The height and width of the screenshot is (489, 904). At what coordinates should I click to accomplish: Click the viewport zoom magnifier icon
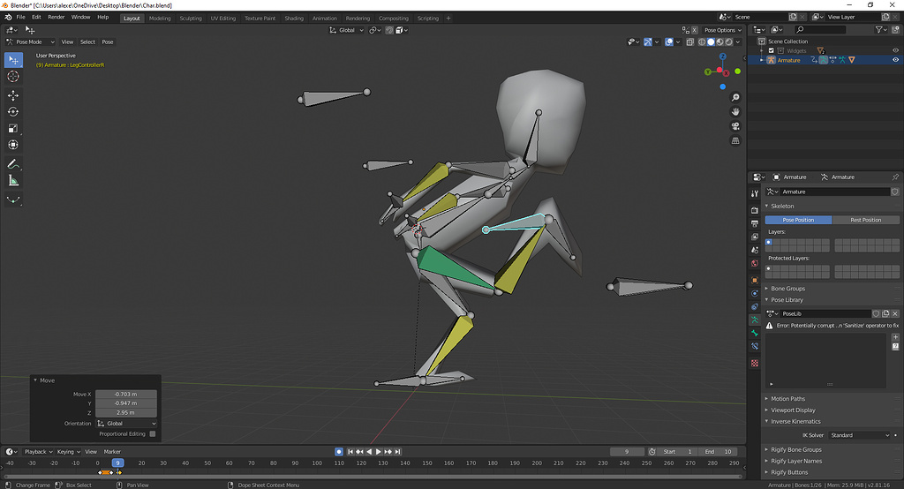pos(735,97)
